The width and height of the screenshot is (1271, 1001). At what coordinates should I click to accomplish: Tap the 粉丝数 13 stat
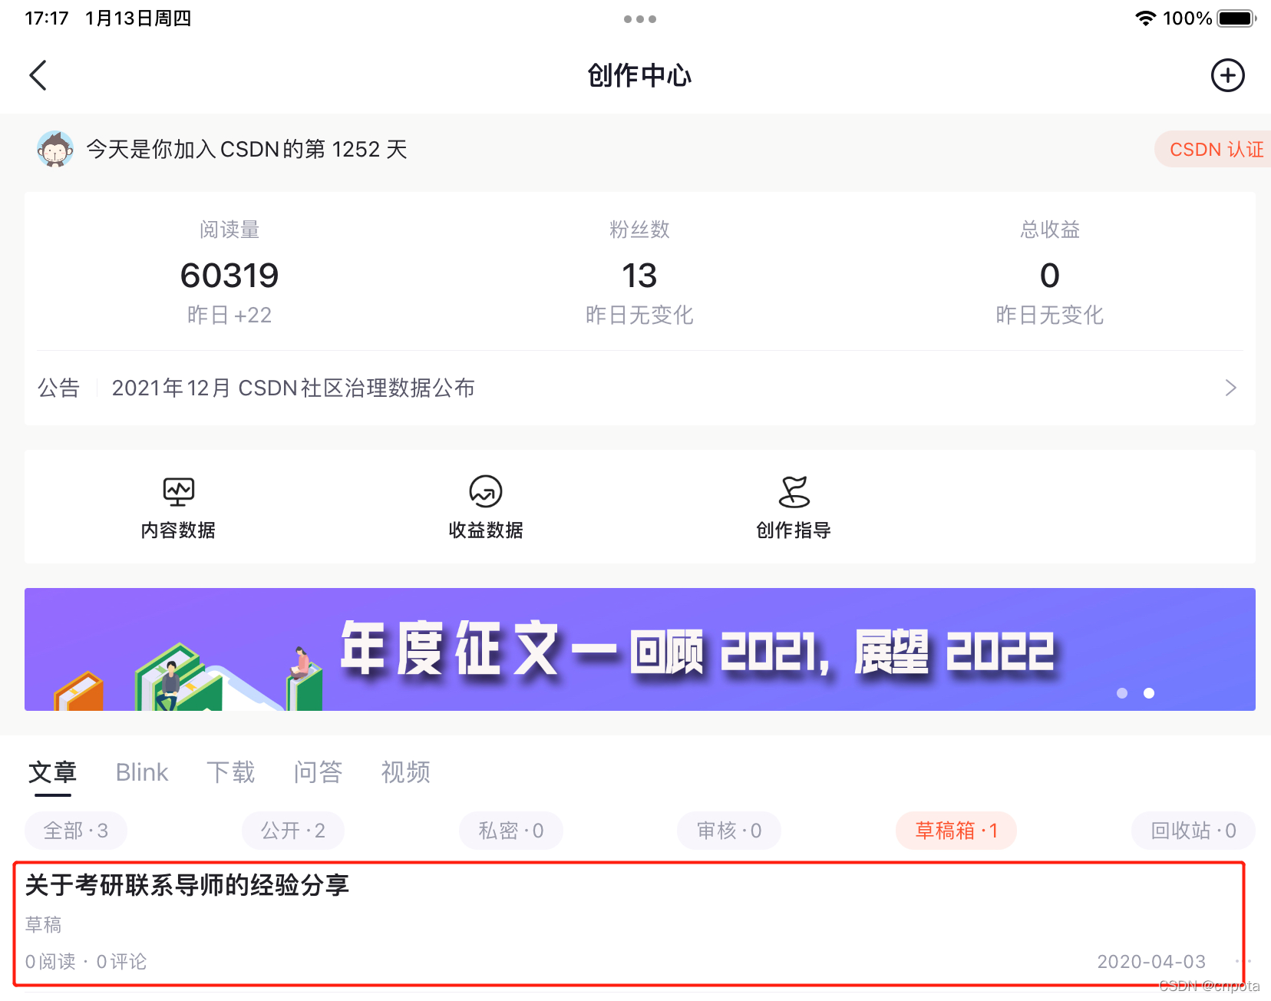639,273
